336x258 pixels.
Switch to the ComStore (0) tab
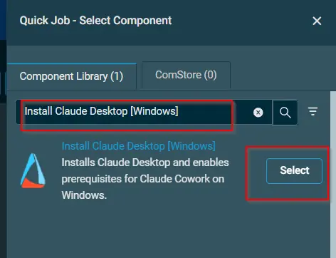coord(186,75)
